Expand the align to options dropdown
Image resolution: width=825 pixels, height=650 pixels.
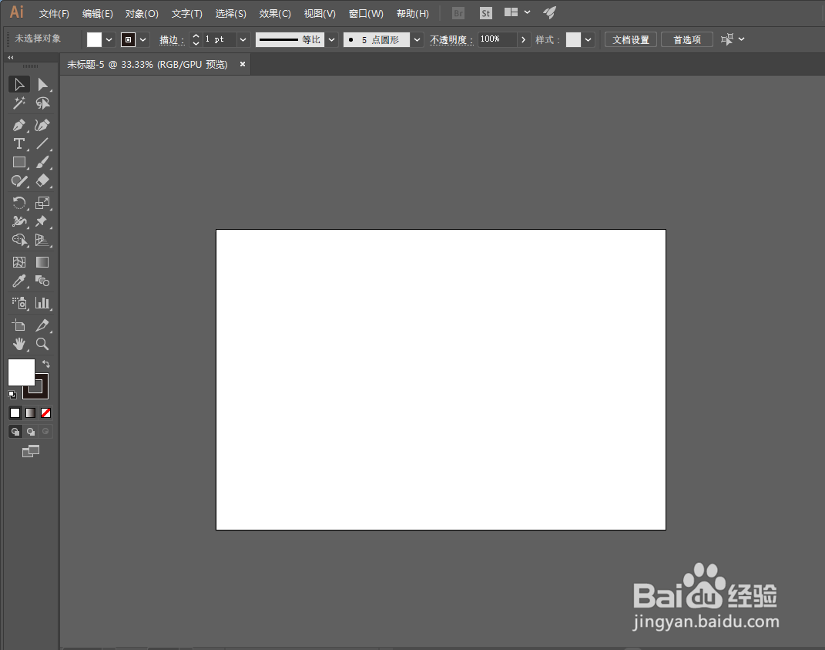tap(742, 39)
